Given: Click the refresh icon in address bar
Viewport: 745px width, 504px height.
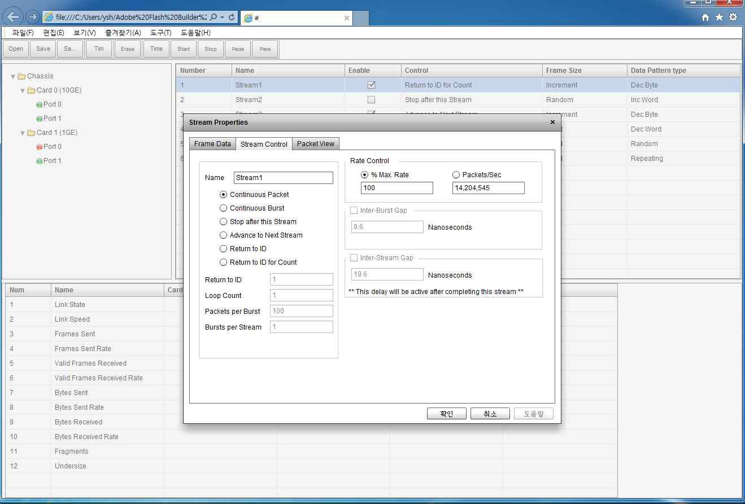Looking at the screenshot, I should pyautogui.click(x=232, y=17).
